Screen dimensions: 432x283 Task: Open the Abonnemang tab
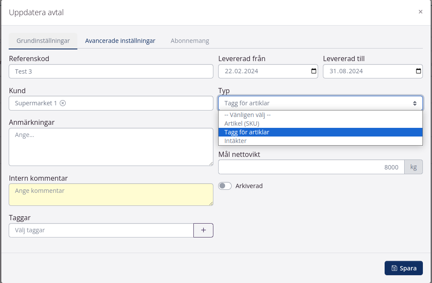click(189, 41)
